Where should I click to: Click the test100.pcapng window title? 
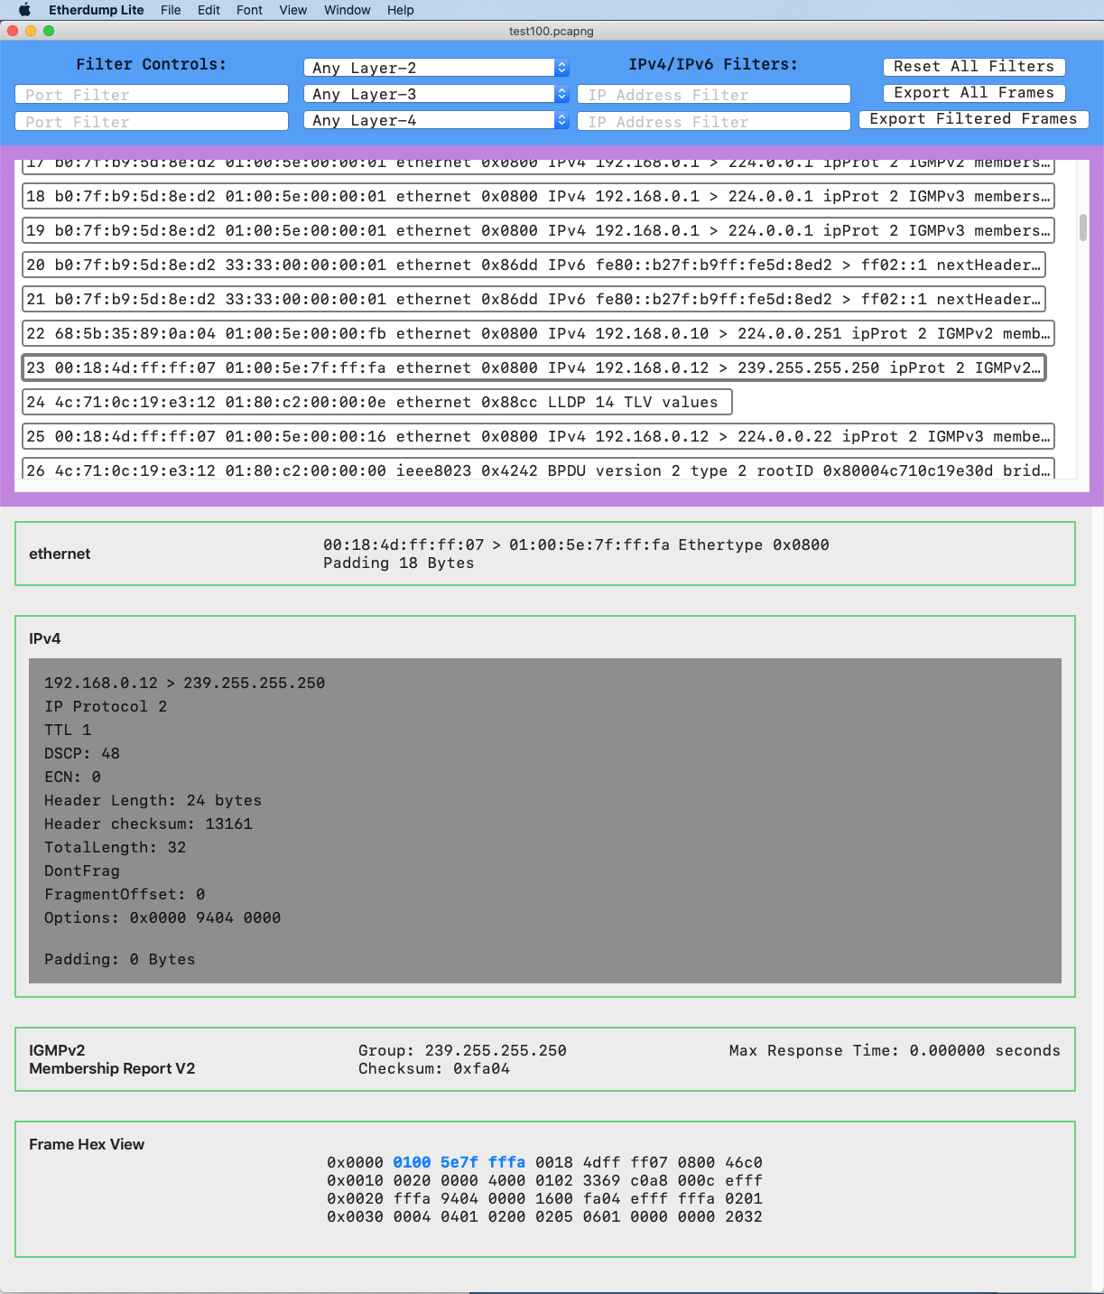click(x=552, y=31)
